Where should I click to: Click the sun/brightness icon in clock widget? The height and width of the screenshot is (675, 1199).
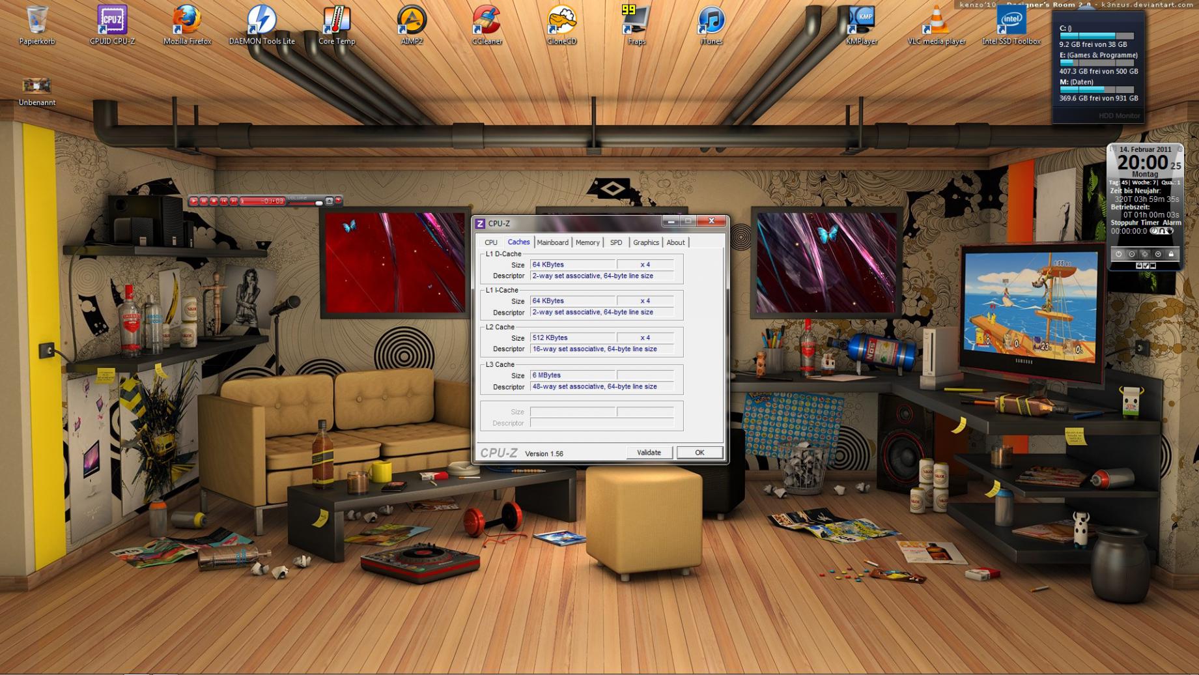coord(1145,254)
